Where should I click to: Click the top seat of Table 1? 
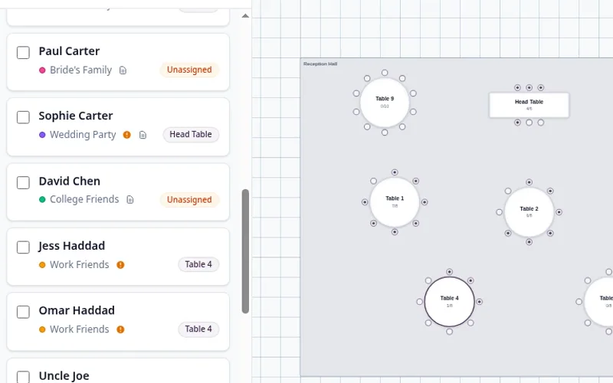(395, 172)
